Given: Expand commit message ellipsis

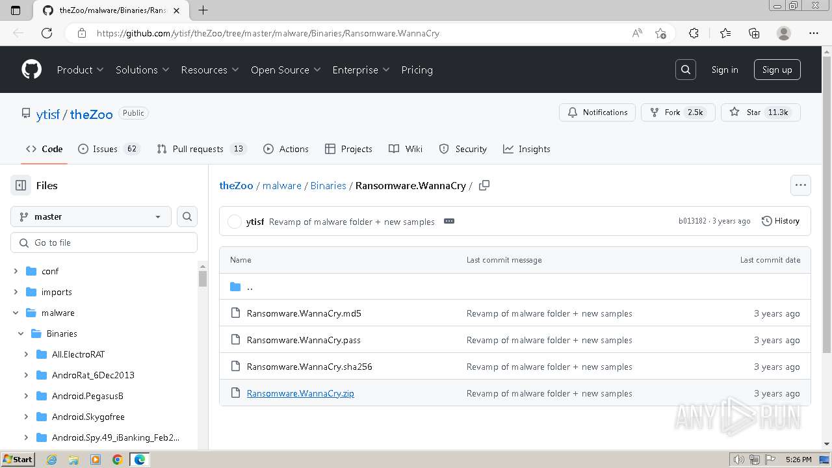Looking at the screenshot, I should tap(448, 221).
